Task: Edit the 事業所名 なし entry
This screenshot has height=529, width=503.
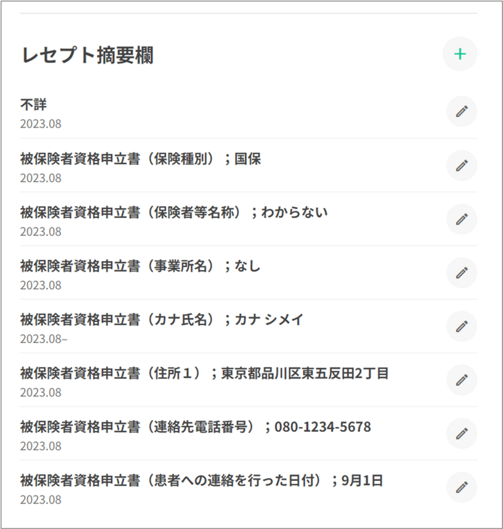Action: click(462, 273)
